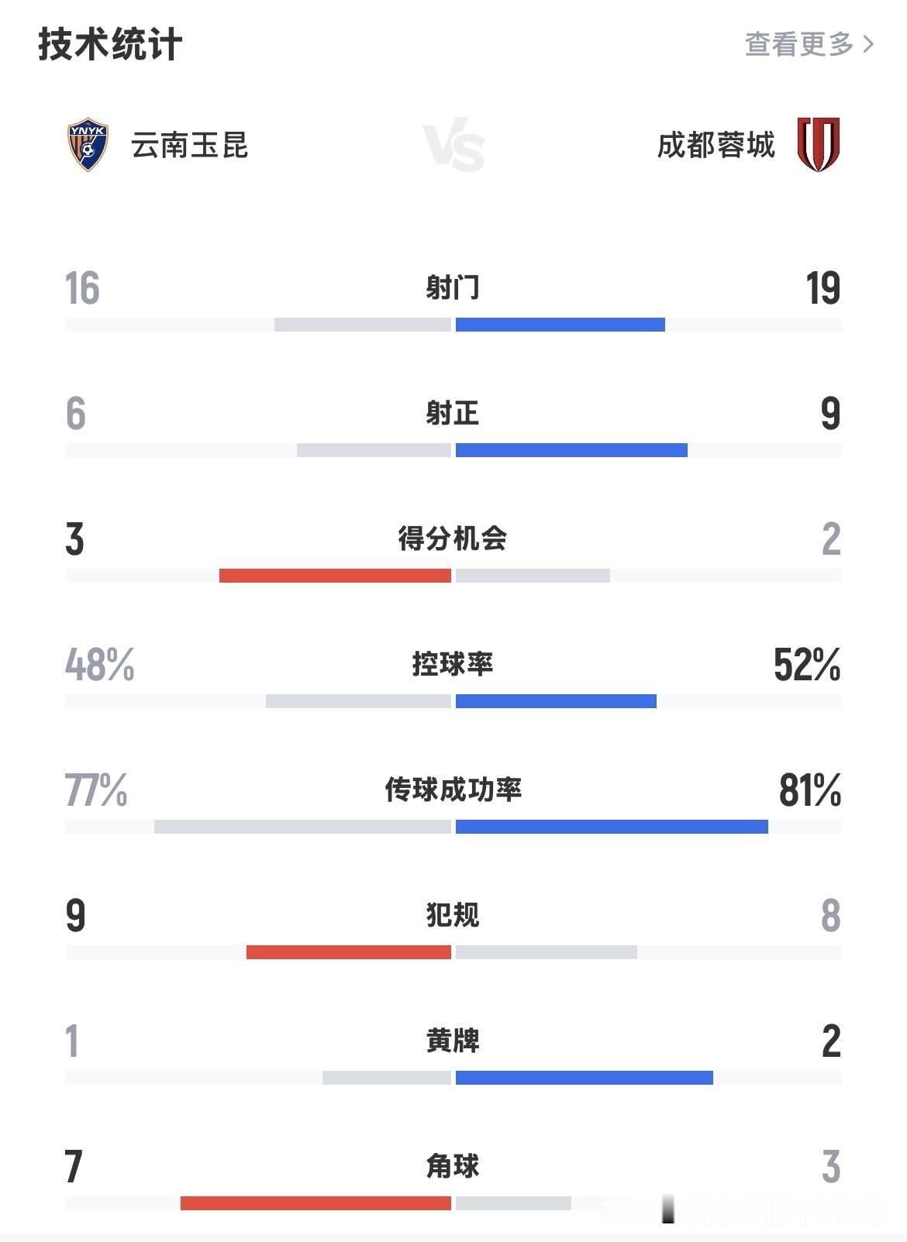Viewport: 907px width, 1242px height.
Task: Click the 技术统计 section heading
Action: (110, 44)
